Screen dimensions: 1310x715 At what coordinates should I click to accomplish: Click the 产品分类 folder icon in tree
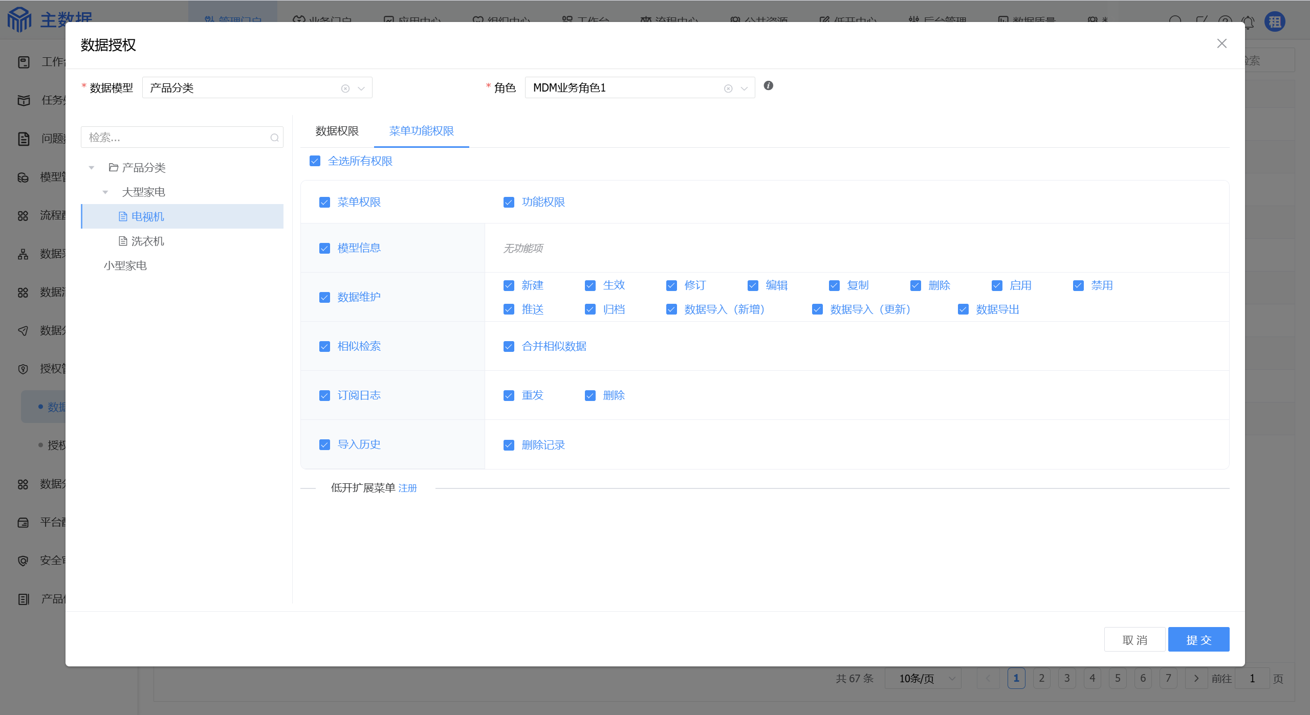tap(114, 167)
